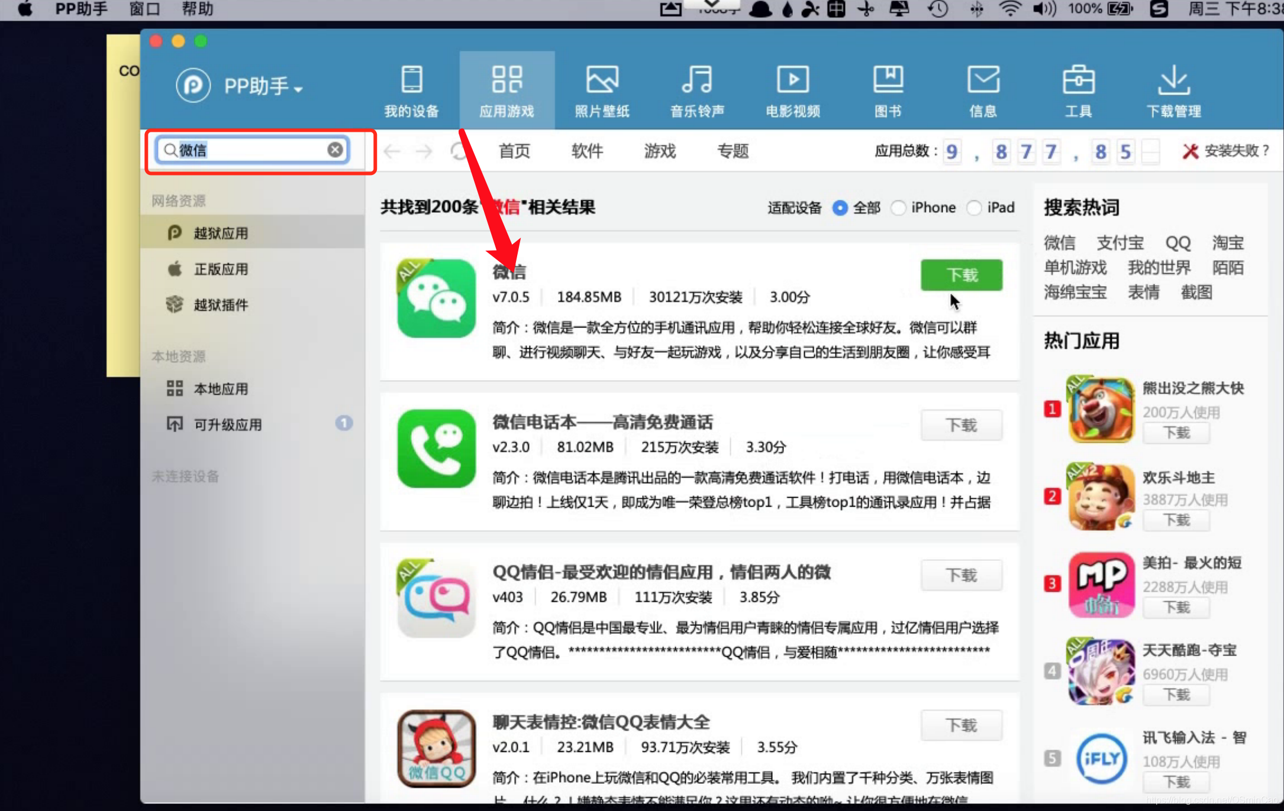Click green 下载 button for 微信

point(961,275)
